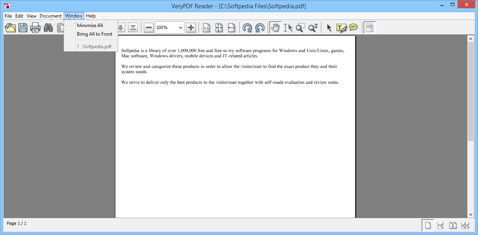
Task: Print the document using the printer icon
Action: (x=35, y=27)
